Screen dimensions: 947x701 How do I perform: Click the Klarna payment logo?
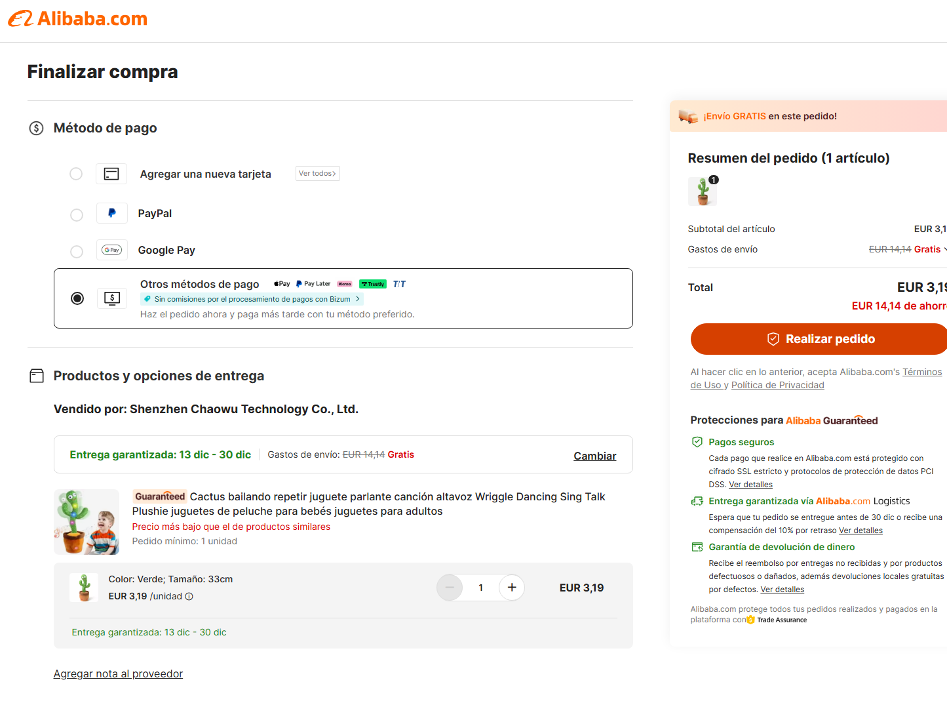(345, 284)
